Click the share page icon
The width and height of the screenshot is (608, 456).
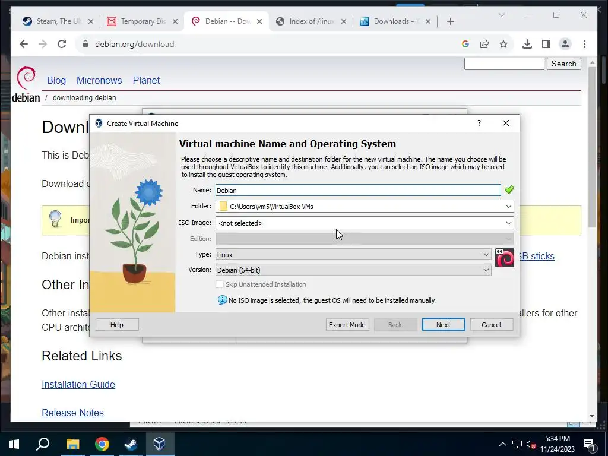click(484, 44)
